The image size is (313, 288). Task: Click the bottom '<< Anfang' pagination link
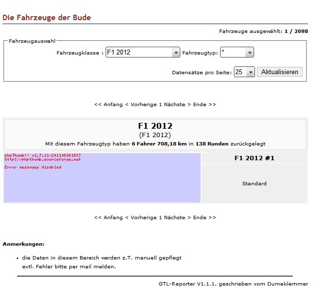[108, 217]
